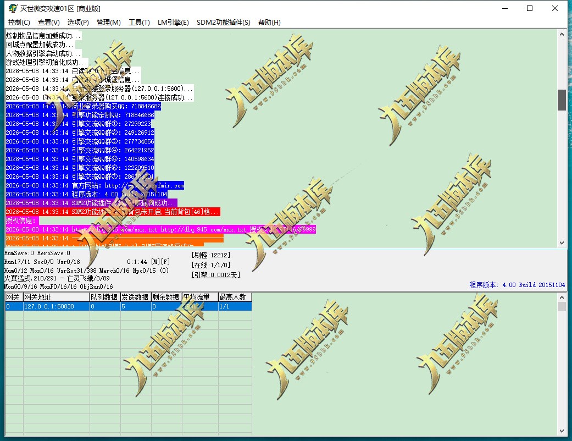Click log line 商业登录器购买QQ: 718846686
Image resolution: width=572 pixels, height=441 pixels.
pyautogui.click(x=83, y=106)
